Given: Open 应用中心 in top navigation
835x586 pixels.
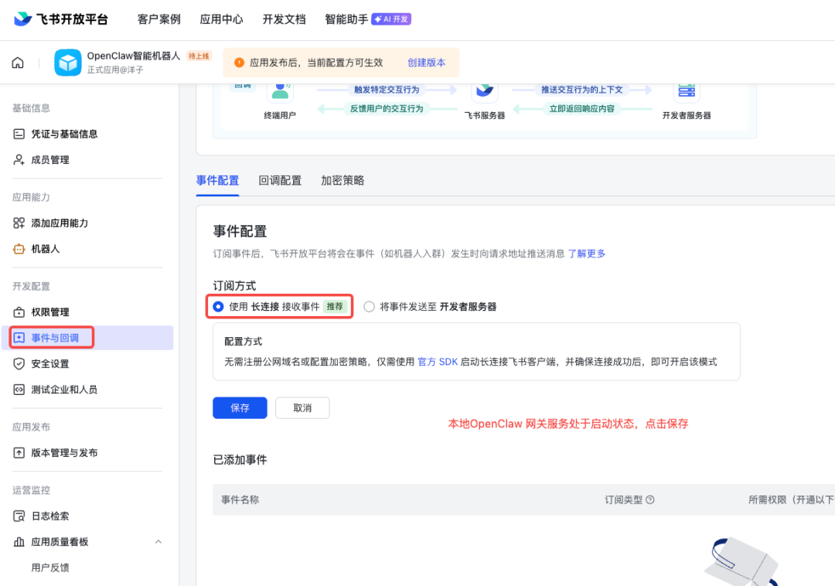Looking at the screenshot, I should pyautogui.click(x=222, y=19).
